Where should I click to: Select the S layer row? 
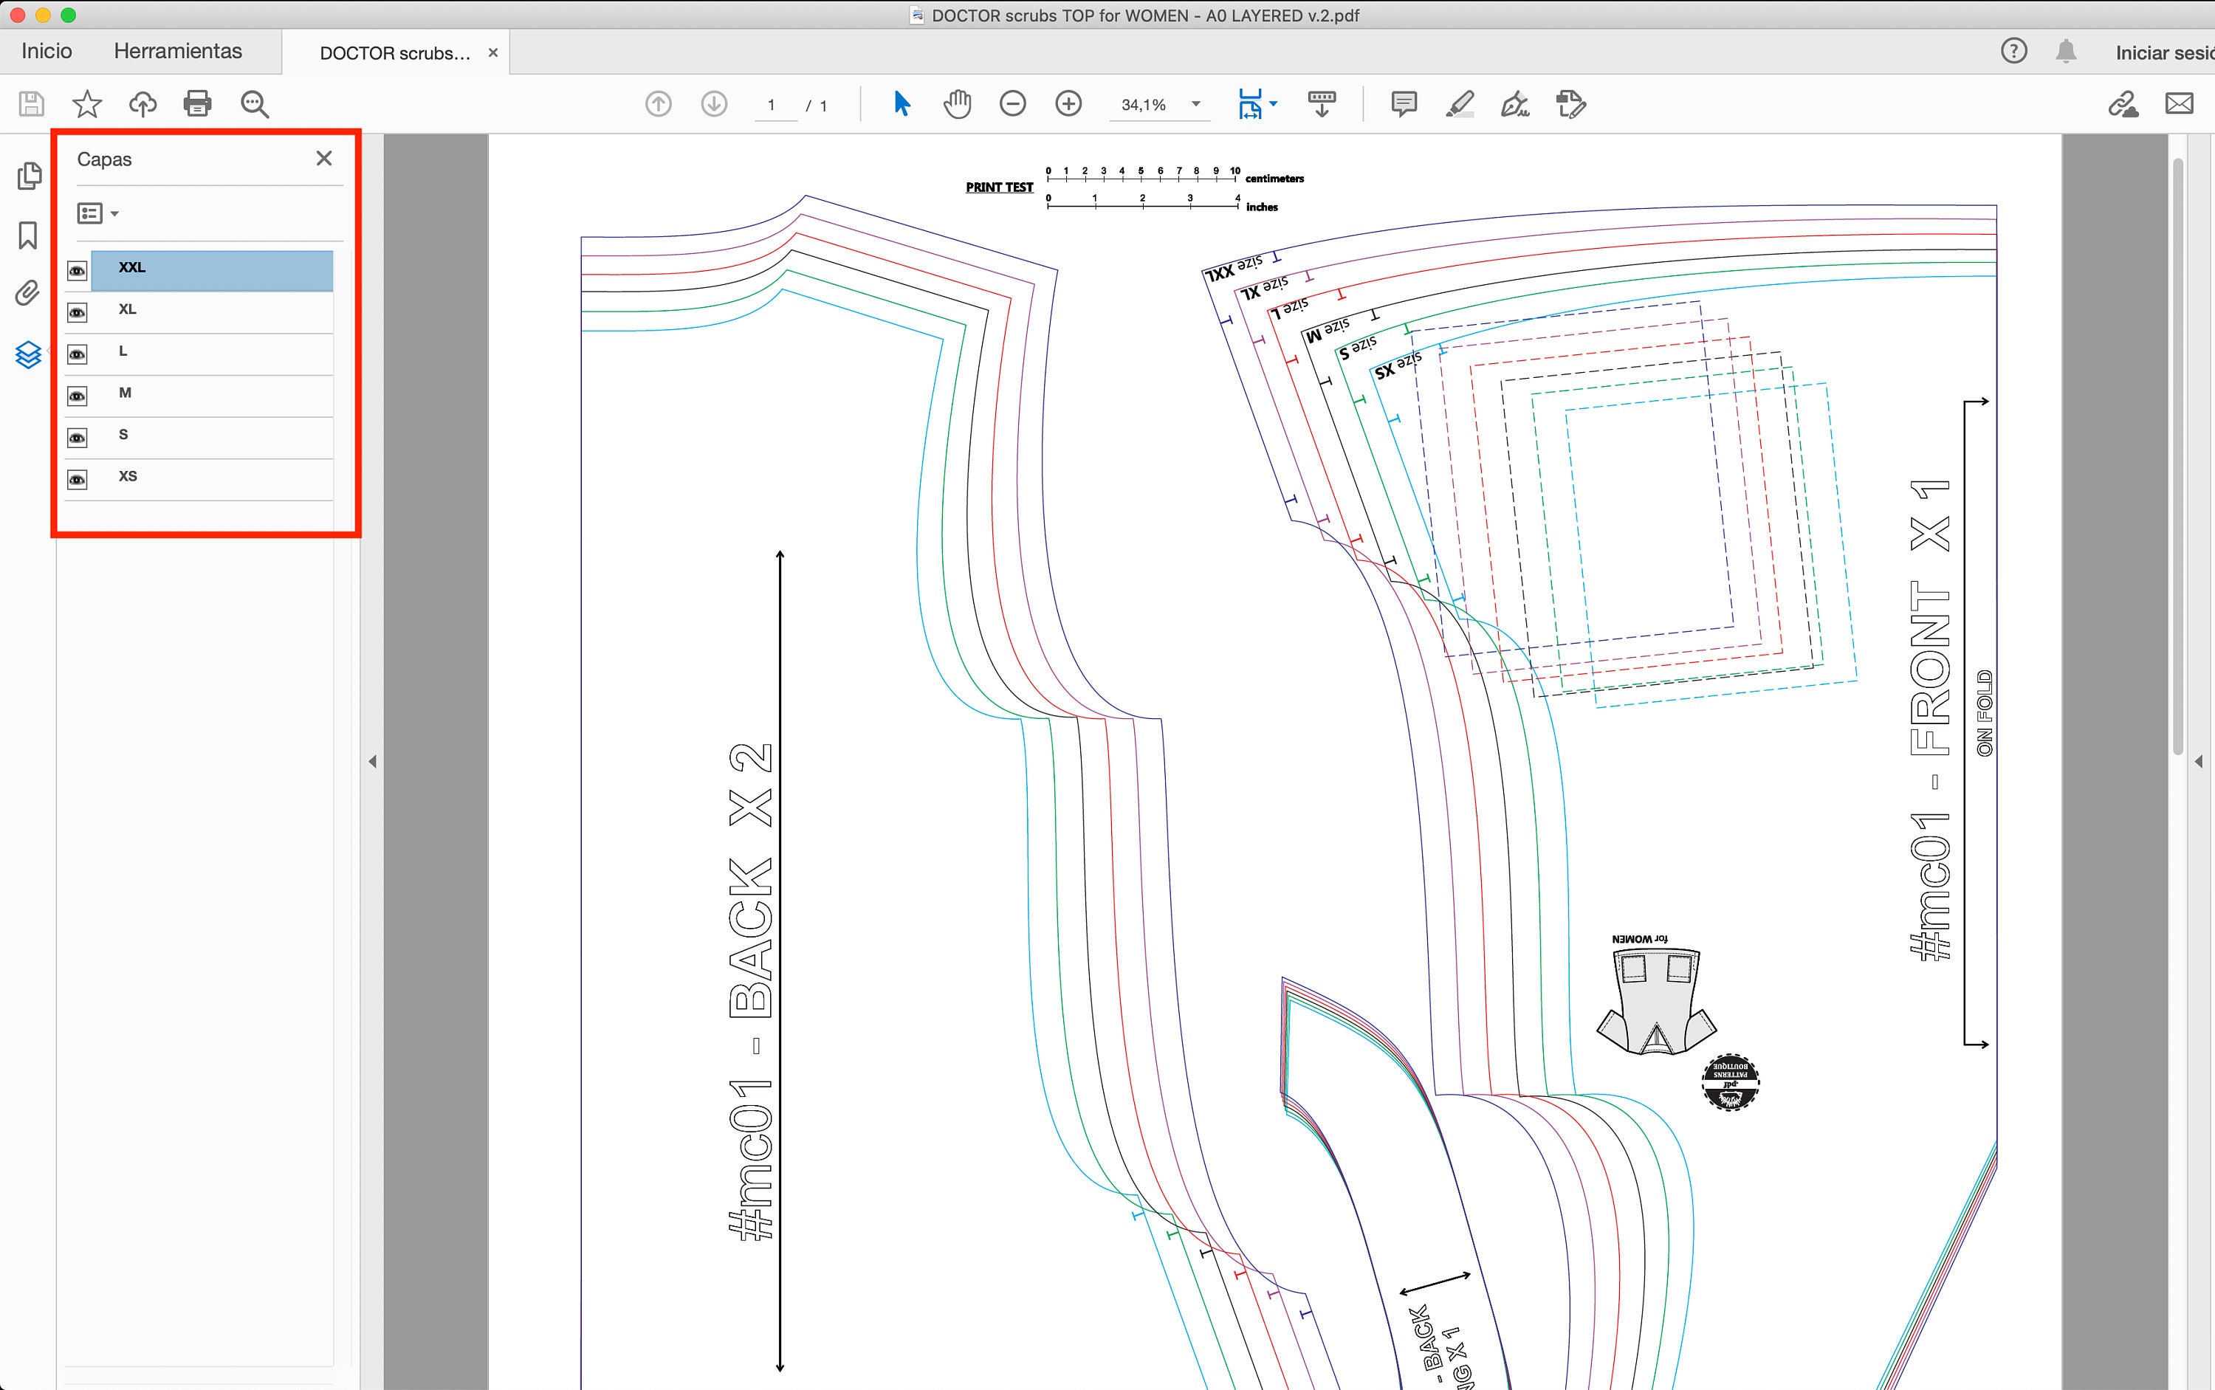tap(211, 438)
